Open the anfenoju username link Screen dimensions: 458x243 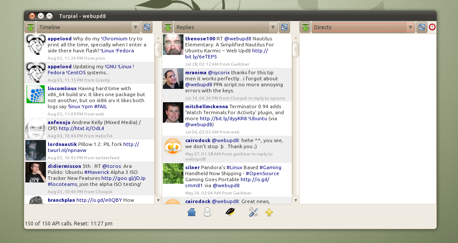[x=59, y=122]
